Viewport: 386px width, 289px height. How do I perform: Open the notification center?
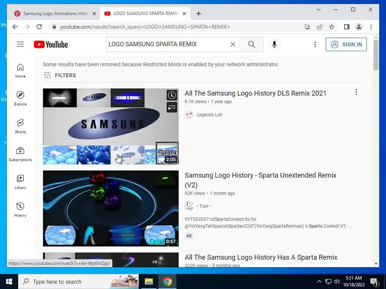[374, 281]
